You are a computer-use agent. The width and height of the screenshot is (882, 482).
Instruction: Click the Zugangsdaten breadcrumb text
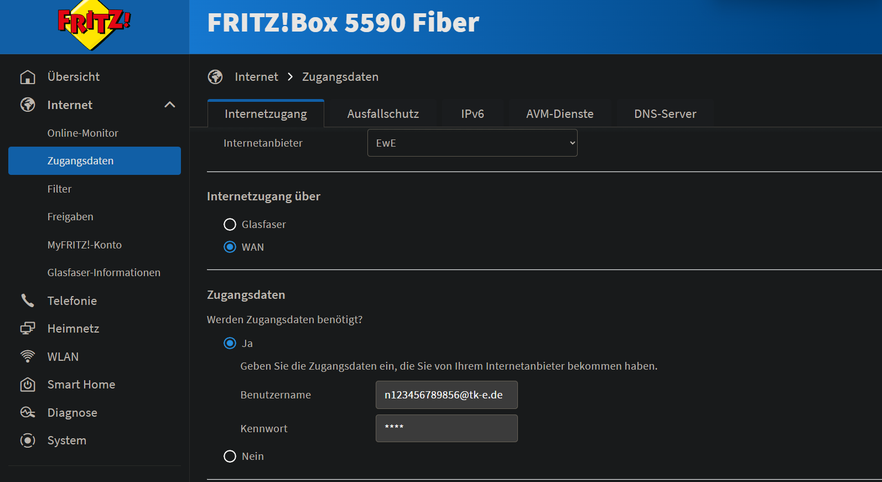pos(340,77)
